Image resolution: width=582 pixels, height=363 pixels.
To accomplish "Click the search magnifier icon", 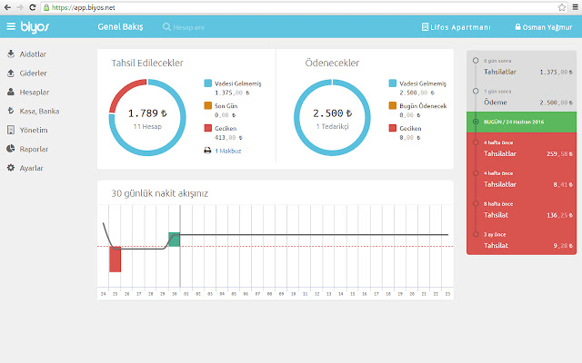I will click(x=166, y=27).
